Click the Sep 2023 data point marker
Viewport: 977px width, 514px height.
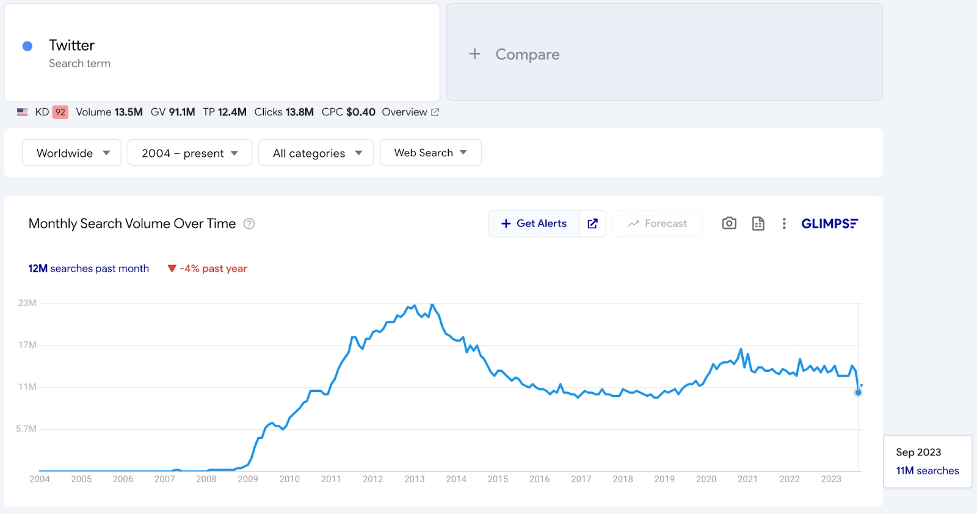(x=858, y=393)
